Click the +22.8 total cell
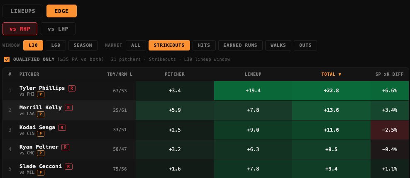Image resolution: width=410 pixels, height=178 pixels. pos(331,91)
